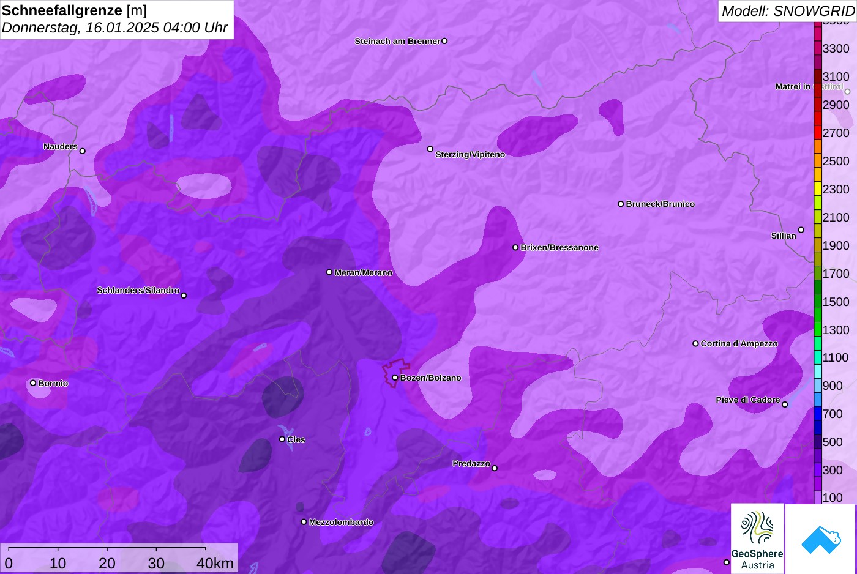Click the GeoSphere Austria logo

point(757,539)
